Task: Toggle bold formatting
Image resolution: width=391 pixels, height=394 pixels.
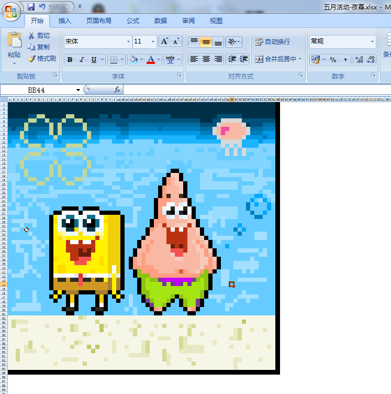Action: coord(70,60)
